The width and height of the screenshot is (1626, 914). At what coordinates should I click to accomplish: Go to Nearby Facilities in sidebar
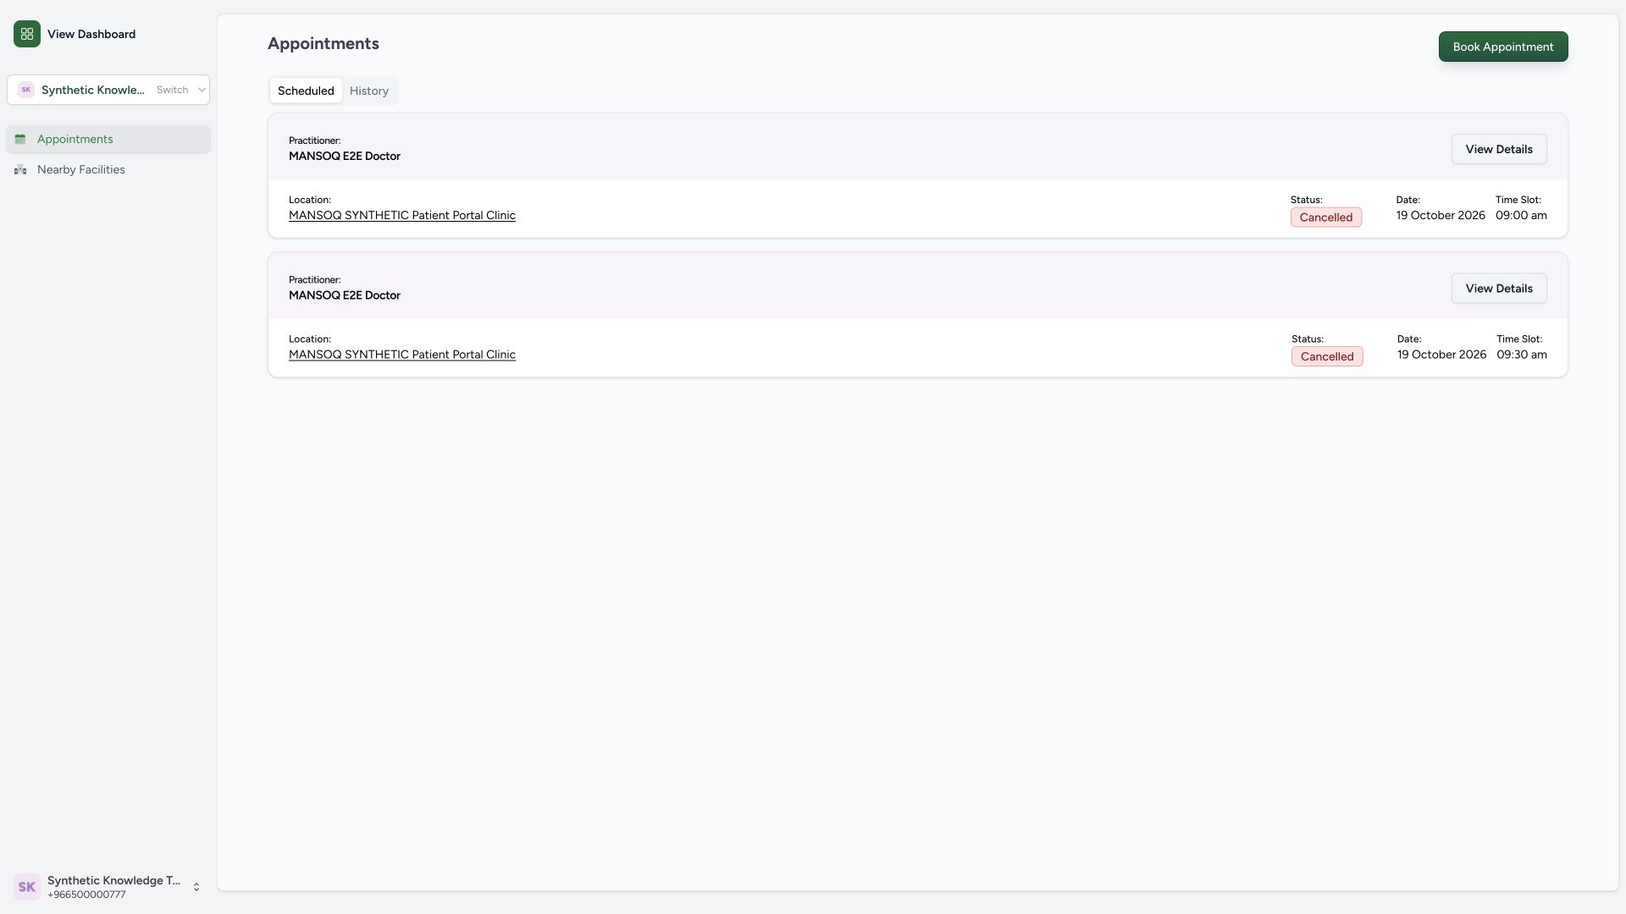[x=108, y=170]
